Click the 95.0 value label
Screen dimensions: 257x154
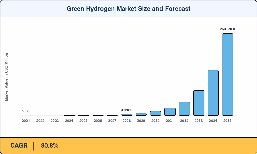(x=26, y=111)
